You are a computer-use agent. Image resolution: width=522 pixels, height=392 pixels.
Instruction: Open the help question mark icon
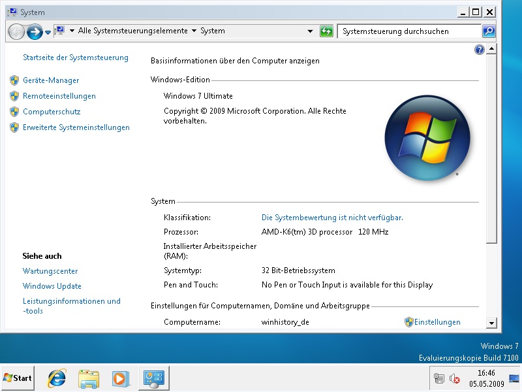coord(480,50)
